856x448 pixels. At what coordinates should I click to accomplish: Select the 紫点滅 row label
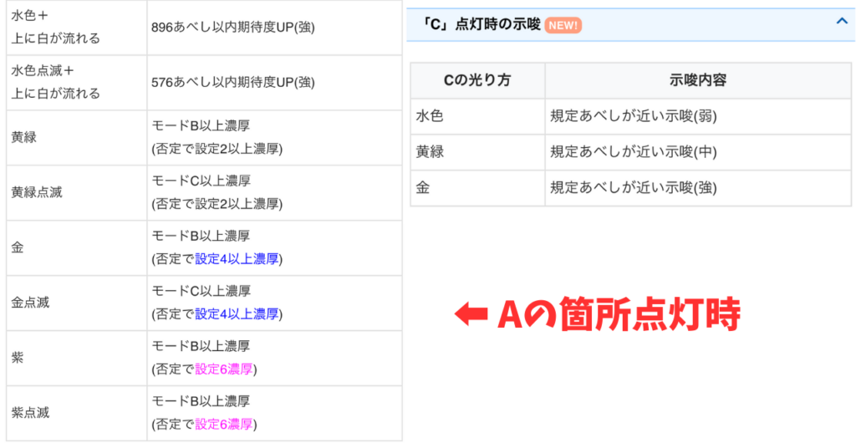pyautogui.click(x=30, y=413)
